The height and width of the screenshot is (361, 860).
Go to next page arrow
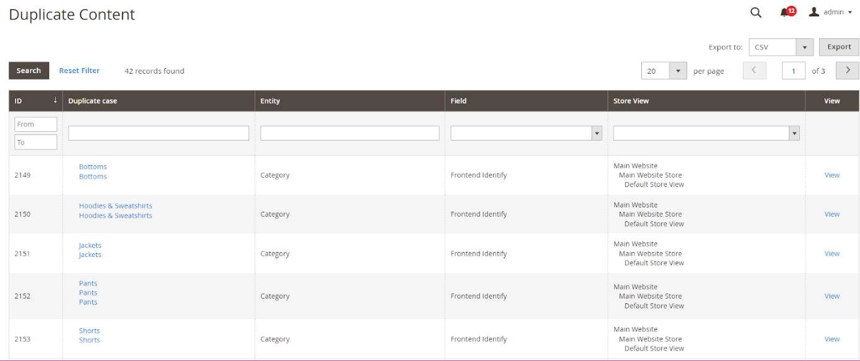point(847,71)
